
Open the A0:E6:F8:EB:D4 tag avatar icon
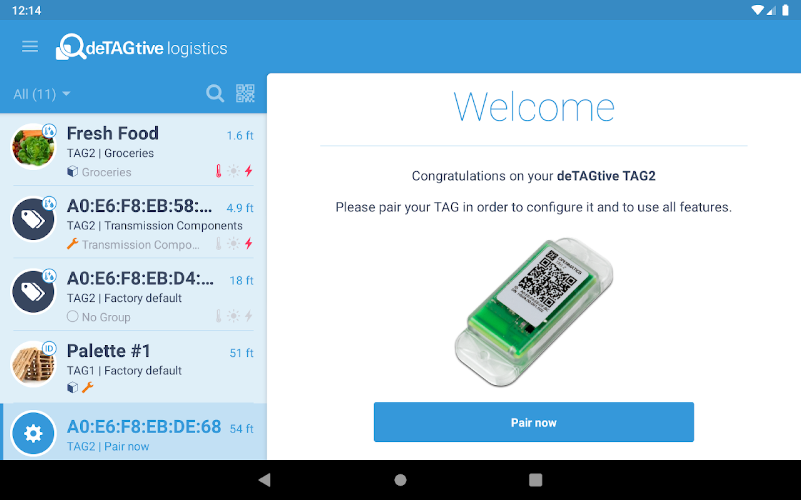[x=33, y=292]
